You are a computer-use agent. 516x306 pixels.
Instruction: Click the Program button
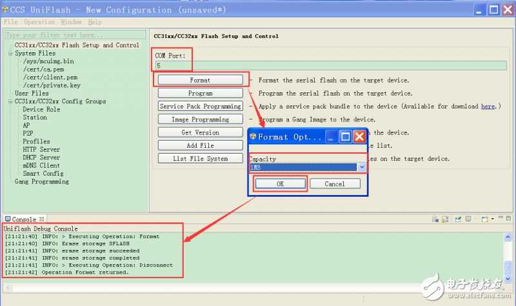click(x=200, y=93)
